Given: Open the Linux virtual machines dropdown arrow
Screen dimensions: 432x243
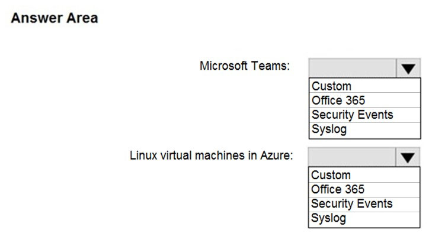Looking at the screenshot, I should coord(408,157).
